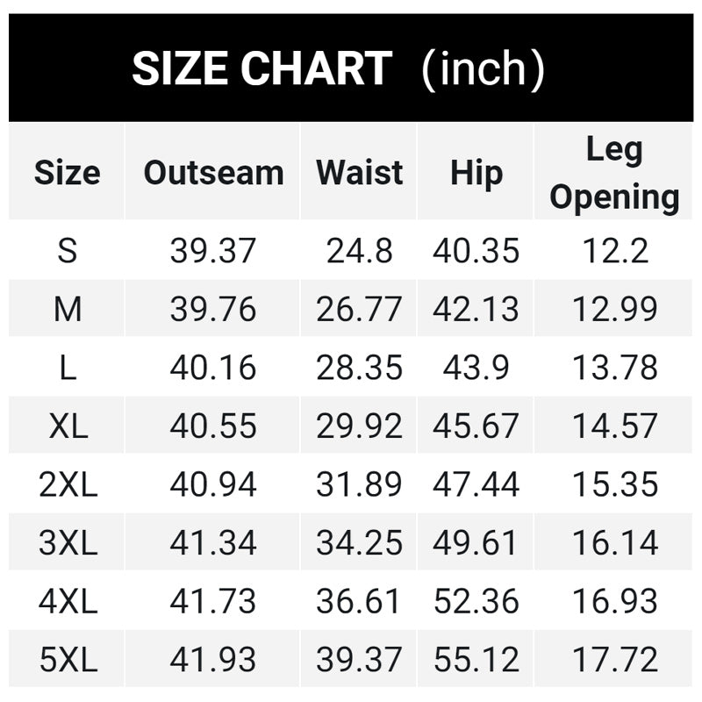Click the 2XL size row label
The width and height of the screenshot is (702, 702).
(x=68, y=484)
